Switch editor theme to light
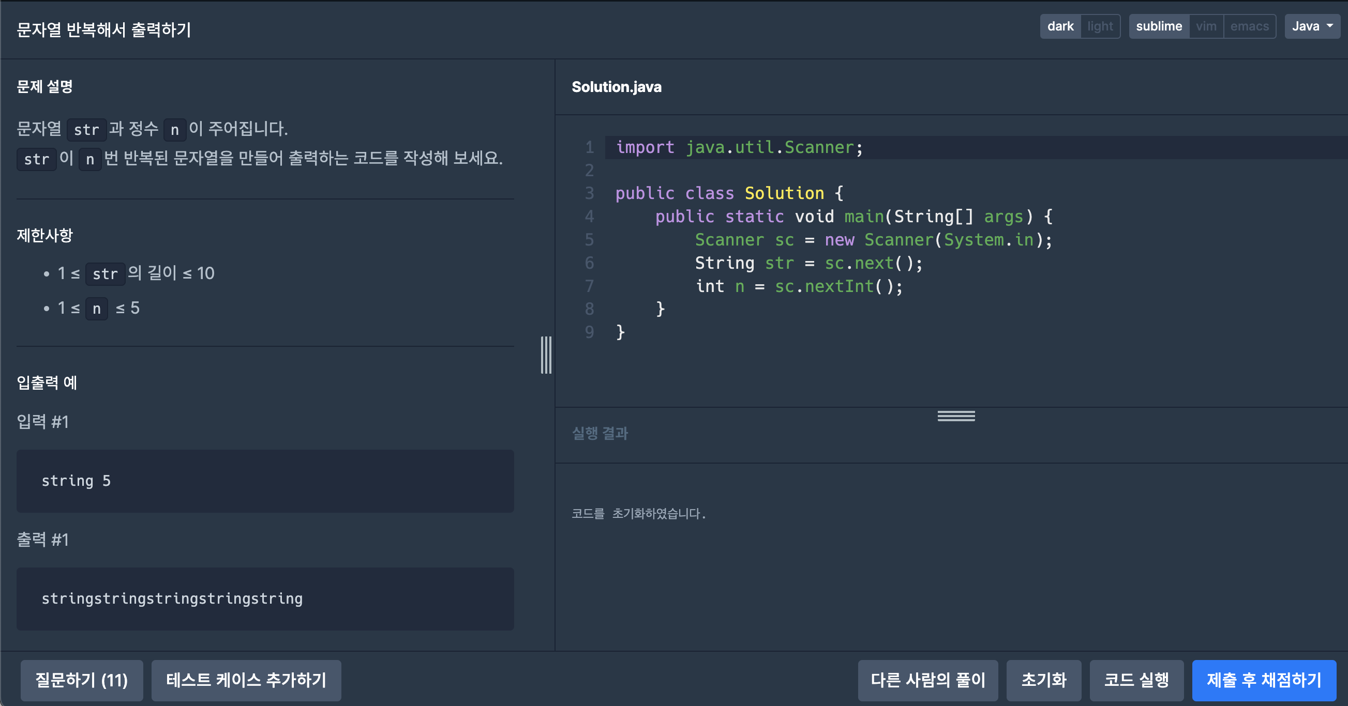 pos(1100,26)
